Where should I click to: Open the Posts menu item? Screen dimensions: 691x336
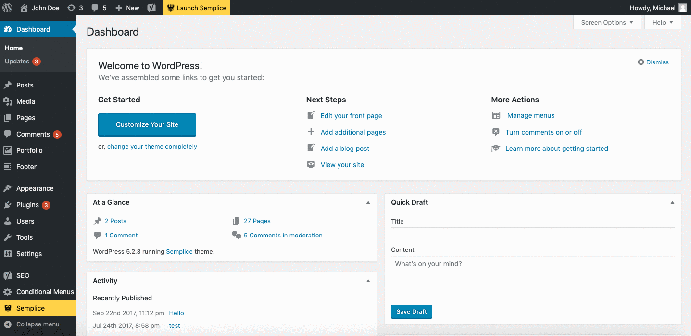[x=25, y=85]
